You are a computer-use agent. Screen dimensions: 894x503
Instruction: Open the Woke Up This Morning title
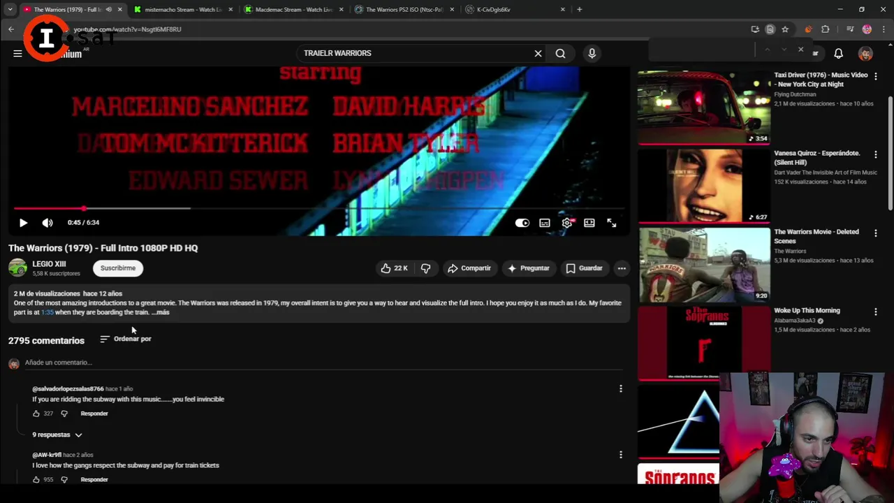[807, 310]
